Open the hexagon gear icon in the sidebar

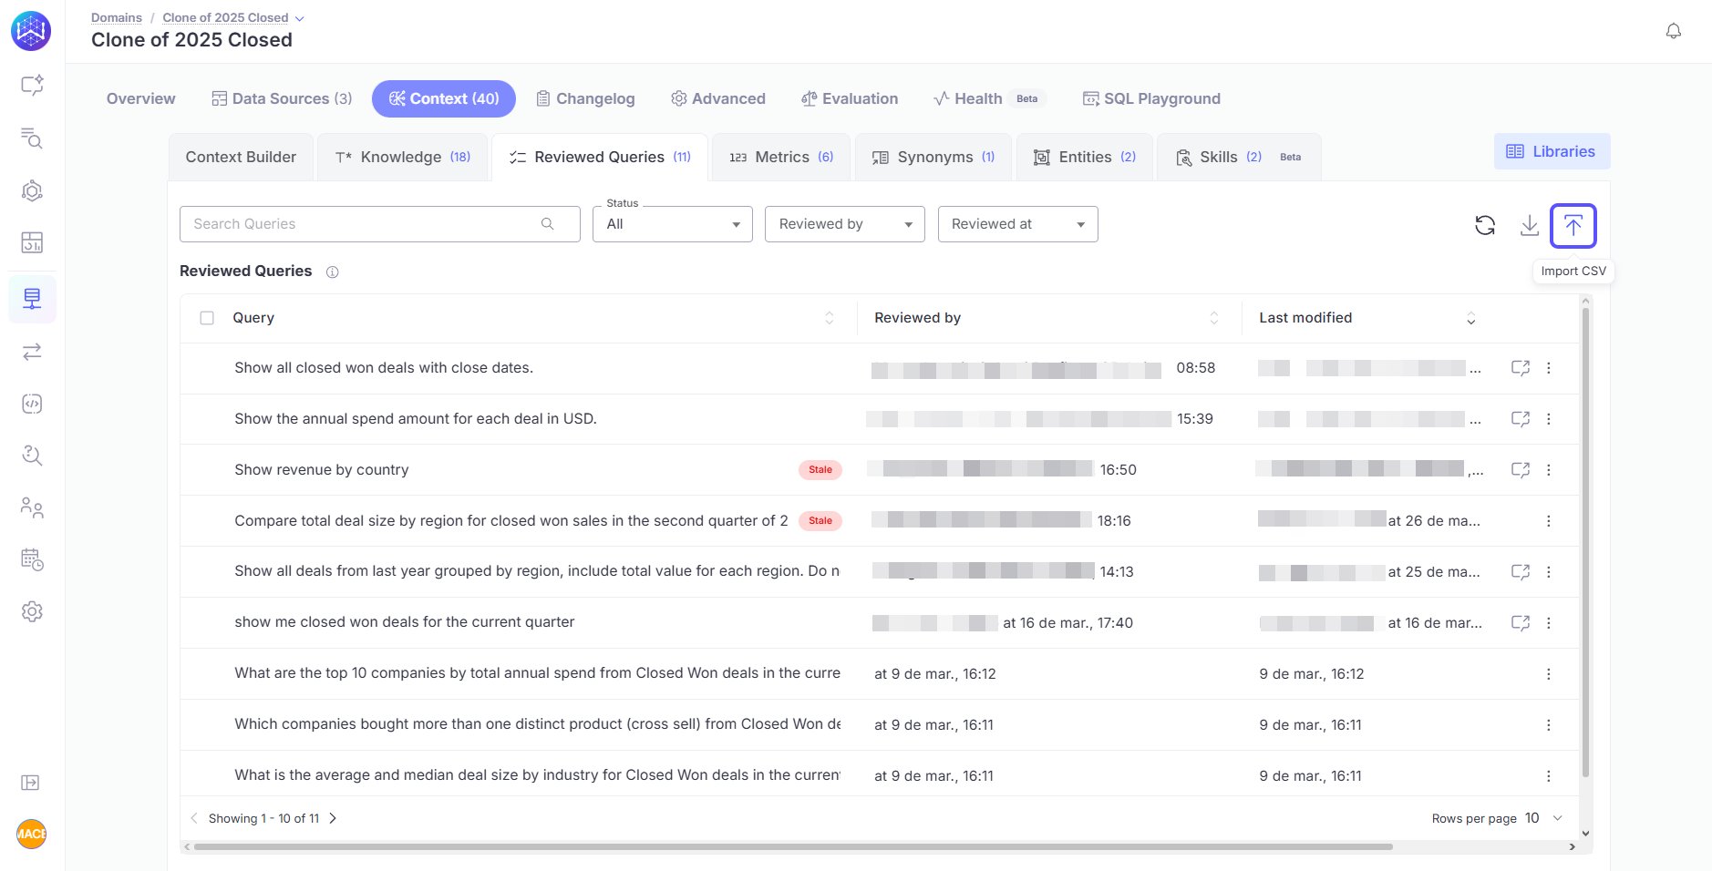coord(32,190)
